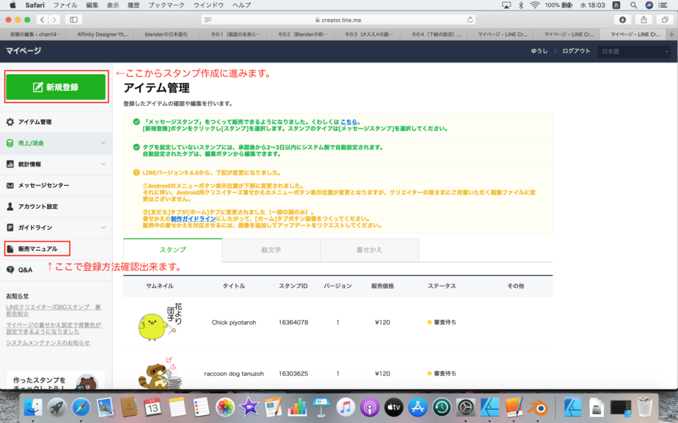This screenshot has width=678, height=423.
Task: Open Reader view icon in address bar
Action: point(208,20)
